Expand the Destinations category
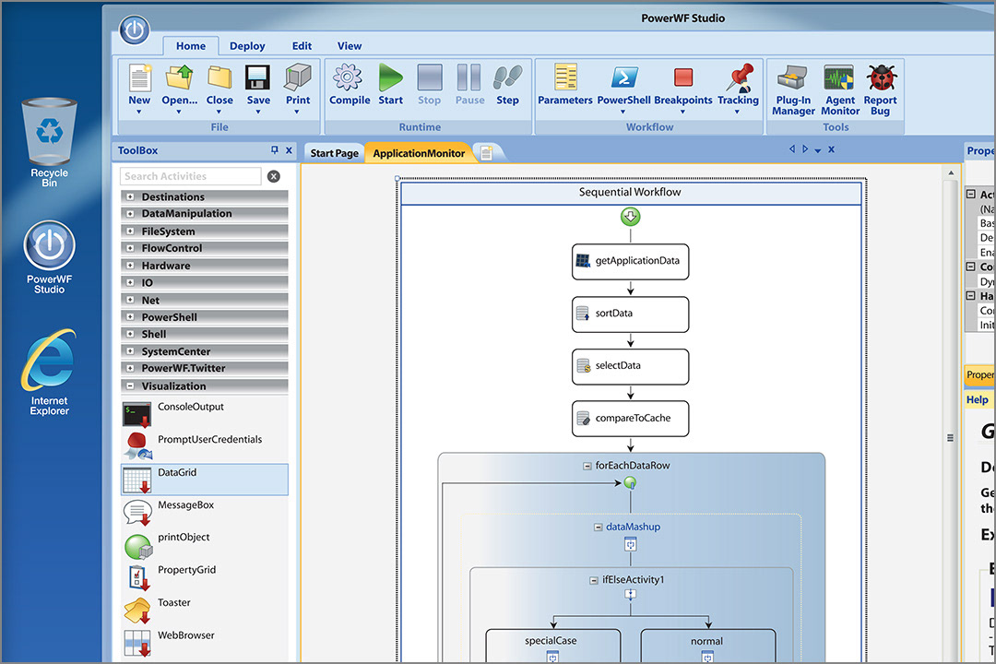This screenshot has height=664, width=996. coord(130,197)
